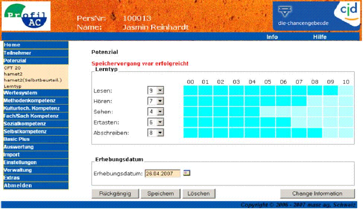Open the Lesen value dropdown
The width and height of the screenshot is (363, 211).
160,91
